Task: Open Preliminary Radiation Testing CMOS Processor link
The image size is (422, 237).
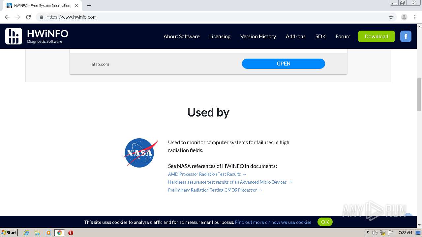Action: (x=215, y=190)
